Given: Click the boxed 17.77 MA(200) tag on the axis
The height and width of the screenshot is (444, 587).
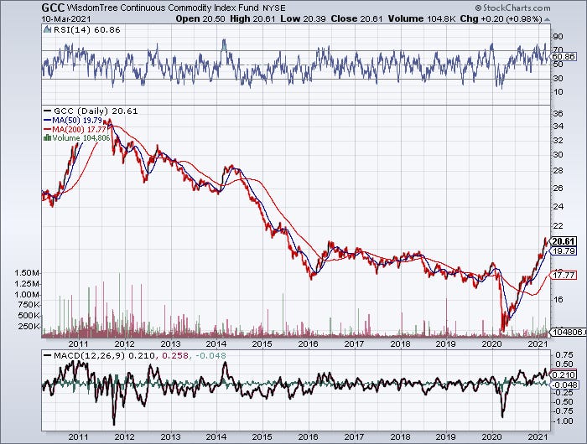Looking at the screenshot, I should [x=564, y=276].
